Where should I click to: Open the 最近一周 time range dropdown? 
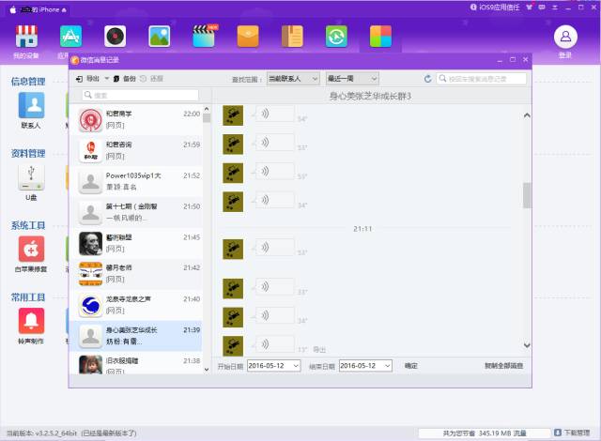click(352, 79)
